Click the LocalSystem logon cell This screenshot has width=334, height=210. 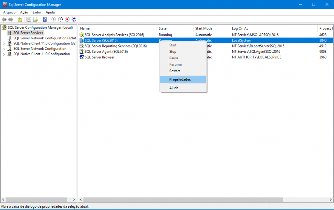click(x=242, y=40)
